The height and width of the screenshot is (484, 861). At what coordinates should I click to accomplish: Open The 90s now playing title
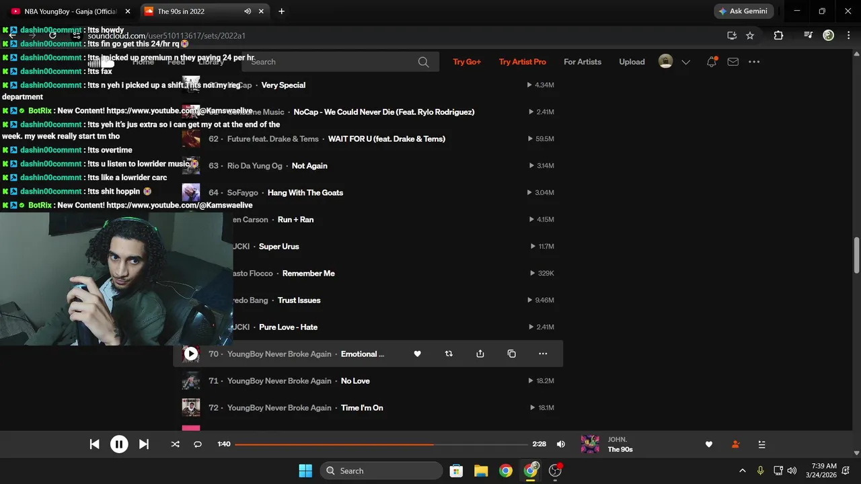tap(620, 450)
